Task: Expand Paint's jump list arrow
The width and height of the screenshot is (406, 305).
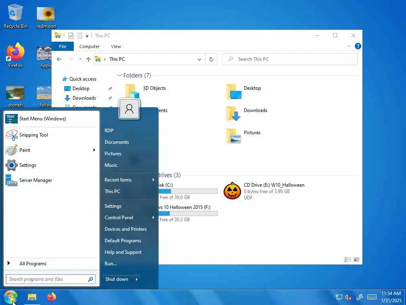Action: (x=94, y=150)
